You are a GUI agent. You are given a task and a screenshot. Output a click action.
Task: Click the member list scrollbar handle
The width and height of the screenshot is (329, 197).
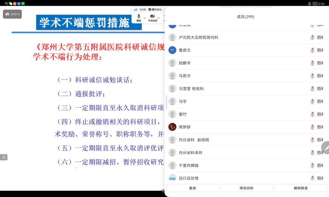pos(166,100)
